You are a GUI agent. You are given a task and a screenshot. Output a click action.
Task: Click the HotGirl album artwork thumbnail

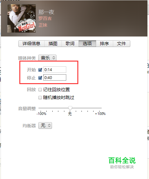22,18
